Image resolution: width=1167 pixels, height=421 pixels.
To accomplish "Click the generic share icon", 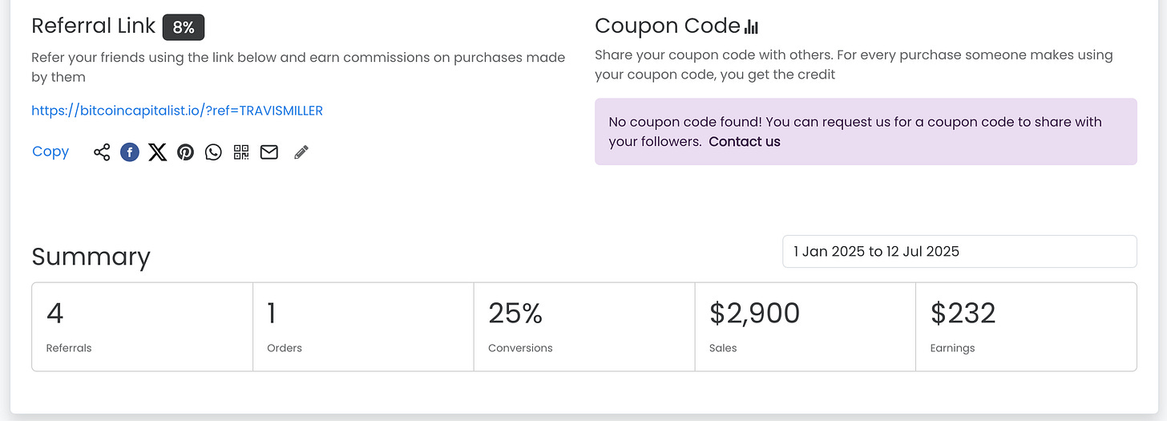I will click(x=102, y=152).
